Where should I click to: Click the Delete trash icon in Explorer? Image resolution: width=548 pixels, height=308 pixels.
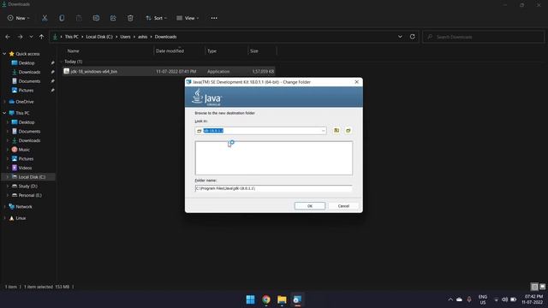pos(130,18)
